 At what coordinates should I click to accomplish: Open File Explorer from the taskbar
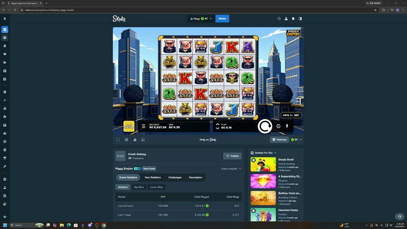62,225
